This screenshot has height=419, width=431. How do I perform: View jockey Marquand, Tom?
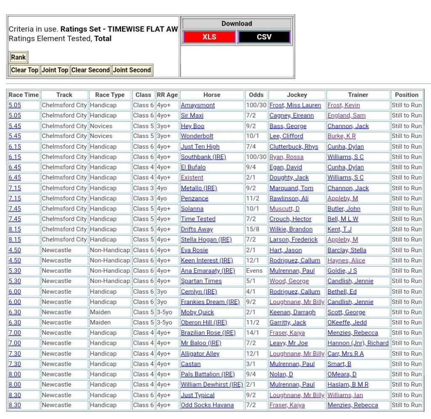coord(291,188)
